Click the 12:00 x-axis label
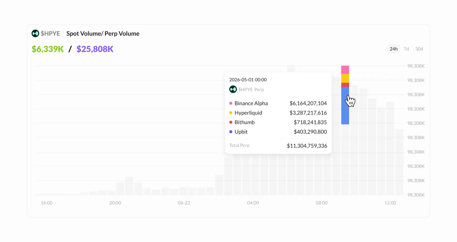The image size is (457, 242). pos(390,203)
